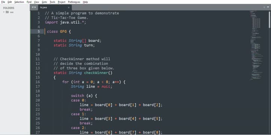
Task: Click the next tab right arrow
Action: pos(35,7)
